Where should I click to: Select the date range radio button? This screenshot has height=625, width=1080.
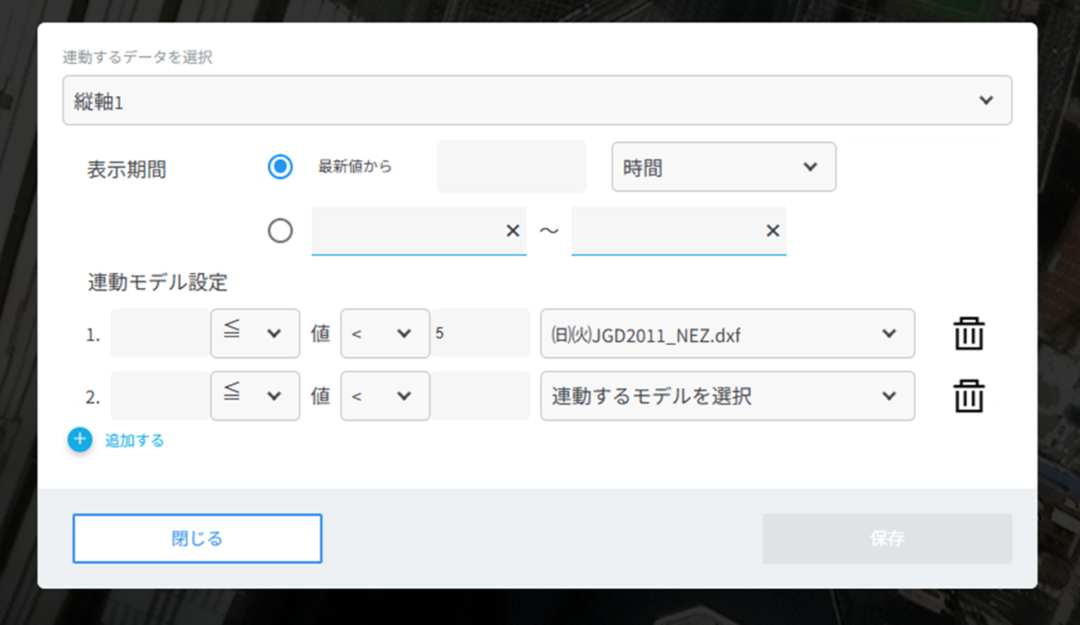(280, 230)
